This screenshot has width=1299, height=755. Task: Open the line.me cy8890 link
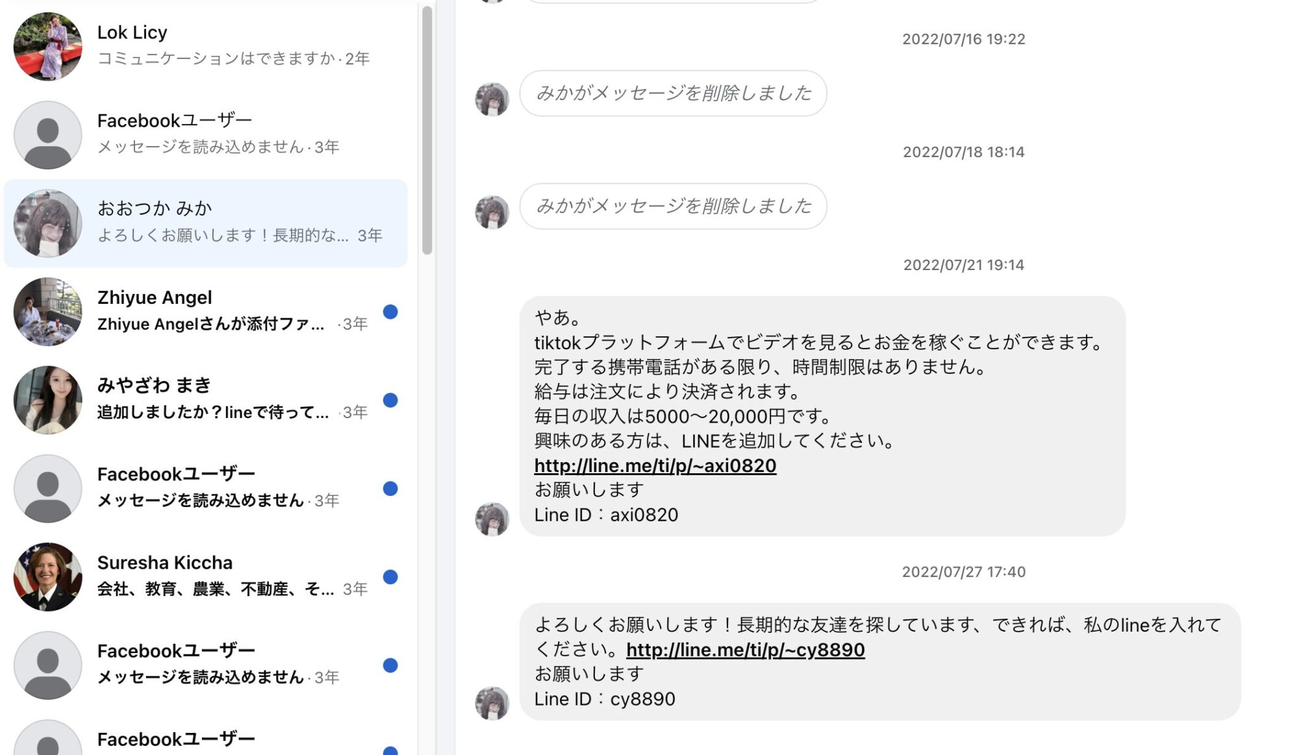(745, 650)
